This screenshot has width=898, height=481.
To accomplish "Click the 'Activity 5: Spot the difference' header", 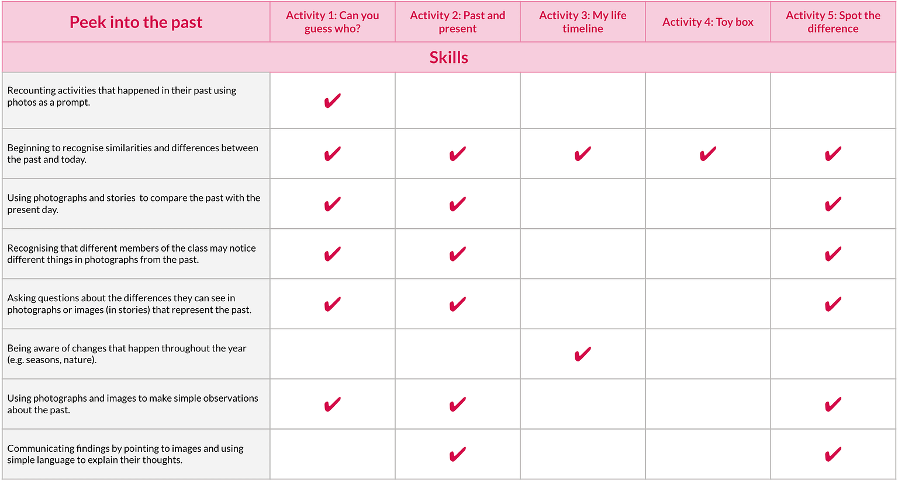I will 833,22.
